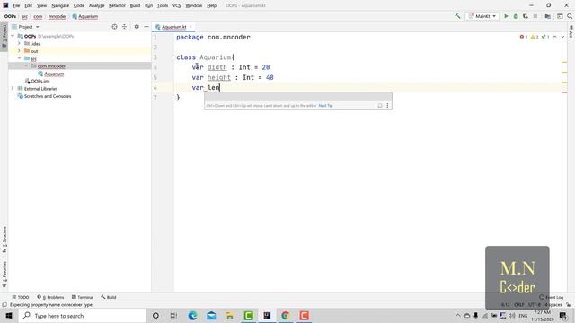575x323 pixels.
Task: Click the Windows search box
Action: coord(83,315)
